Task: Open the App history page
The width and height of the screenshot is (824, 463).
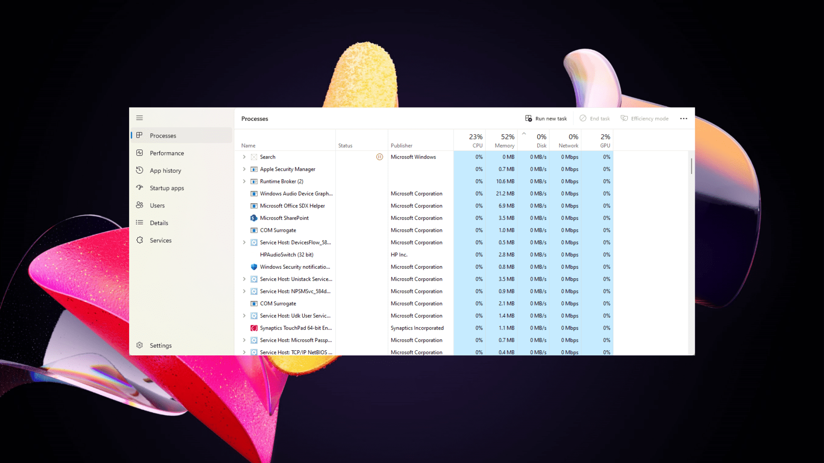Action: tap(182, 171)
